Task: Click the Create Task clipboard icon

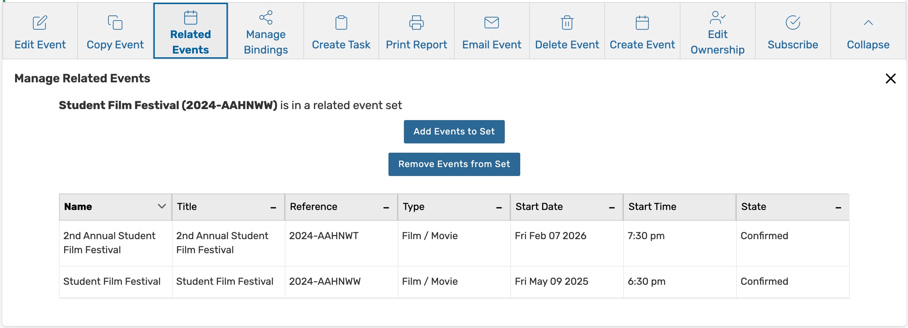Action: (x=341, y=23)
